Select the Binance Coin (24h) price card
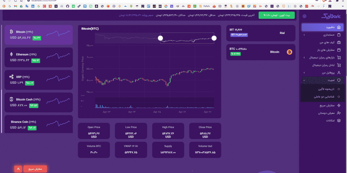 tap(39, 124)
